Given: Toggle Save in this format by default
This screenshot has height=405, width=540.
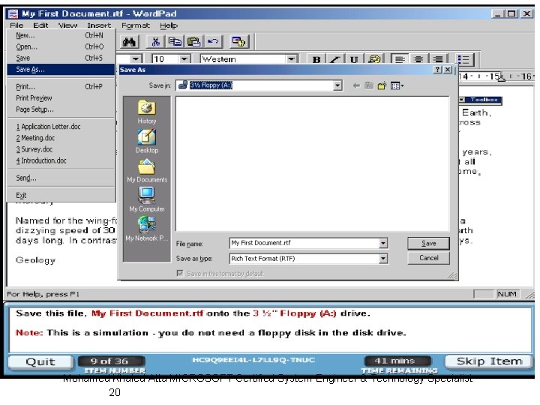Looking at the screenshot, I should click(x=180, y=274).
